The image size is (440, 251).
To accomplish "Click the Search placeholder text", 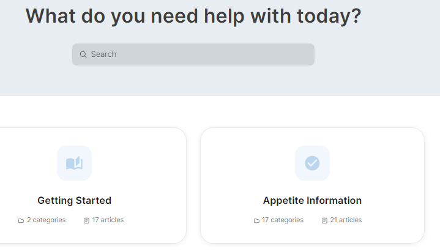I will point(103,54).
